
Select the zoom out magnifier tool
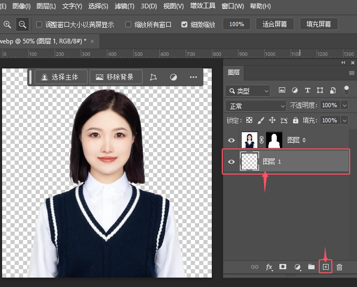click(x=22, y=24)
